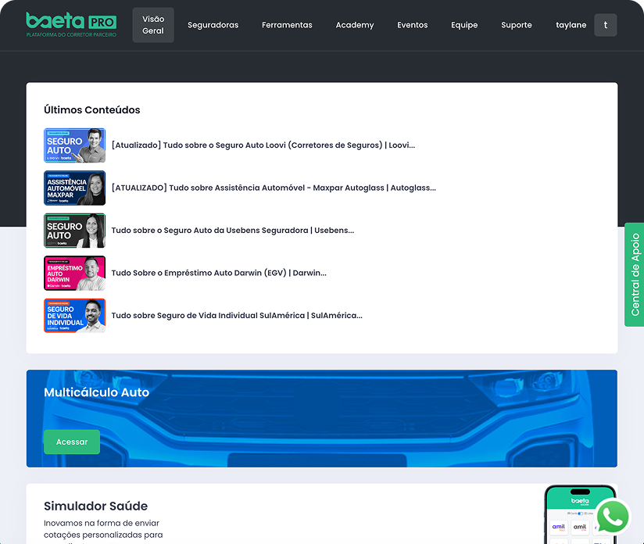Open the Suporte menu

click(517, 25)
